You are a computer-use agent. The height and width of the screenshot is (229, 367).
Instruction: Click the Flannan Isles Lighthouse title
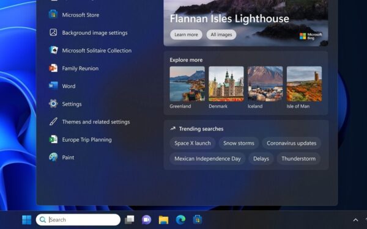(x=229, y=18)
